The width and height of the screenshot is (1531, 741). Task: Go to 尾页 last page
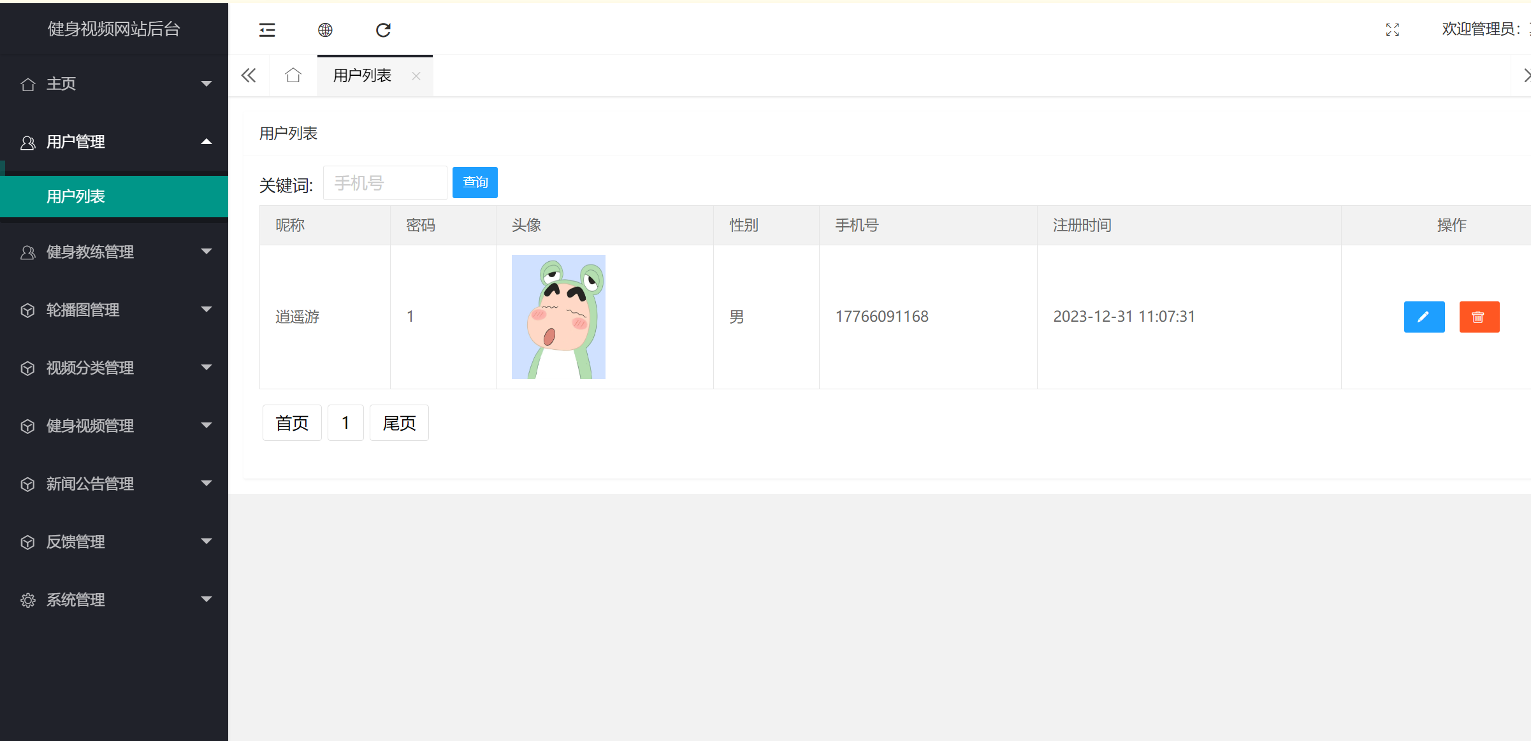(399, 422)
